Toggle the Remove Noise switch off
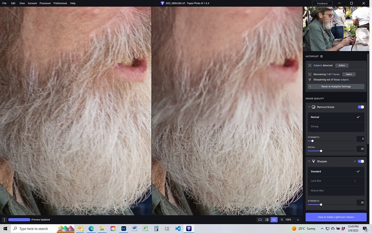Image resolution: width=372 pixels, height=233 pixels. coord(360,107)
